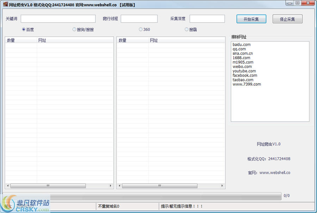Close the 网址爬虫 window
The width and height of the screenshot is (317, 213).
(x=308, y=3)
